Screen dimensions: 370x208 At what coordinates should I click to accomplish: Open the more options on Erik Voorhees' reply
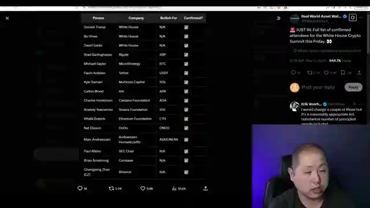361,104
